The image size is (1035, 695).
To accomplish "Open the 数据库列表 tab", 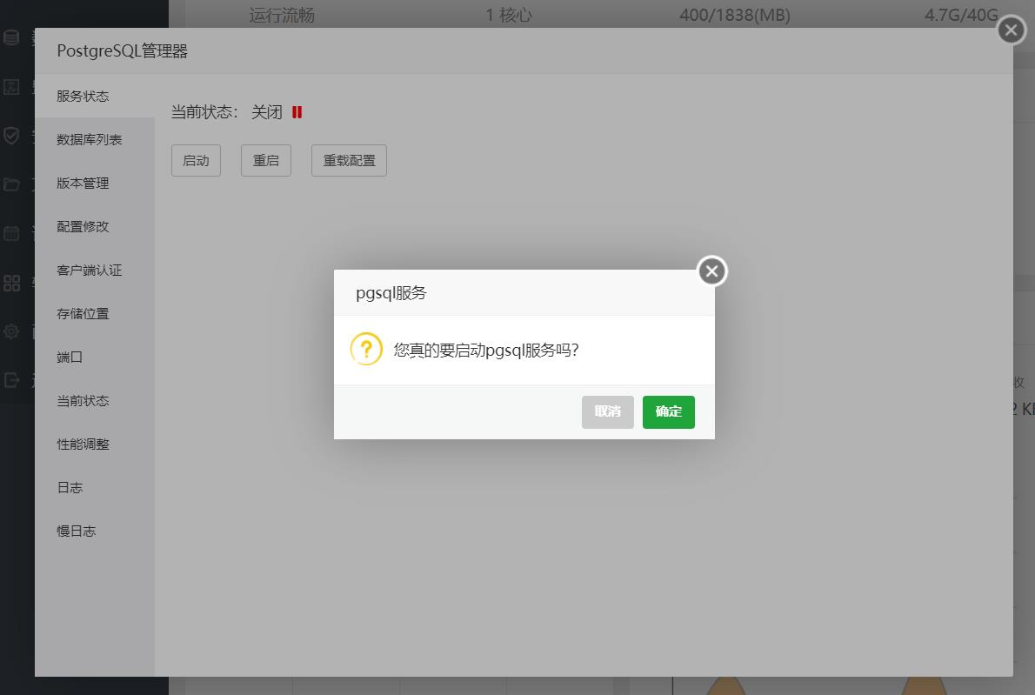I will [95, 139].
